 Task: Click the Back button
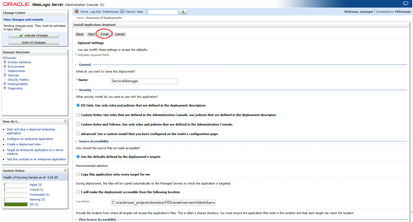click(x=80, y=34)
